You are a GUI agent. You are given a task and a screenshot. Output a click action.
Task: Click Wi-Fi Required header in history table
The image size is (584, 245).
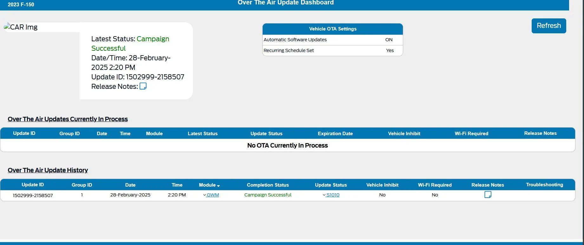point(435,185)
